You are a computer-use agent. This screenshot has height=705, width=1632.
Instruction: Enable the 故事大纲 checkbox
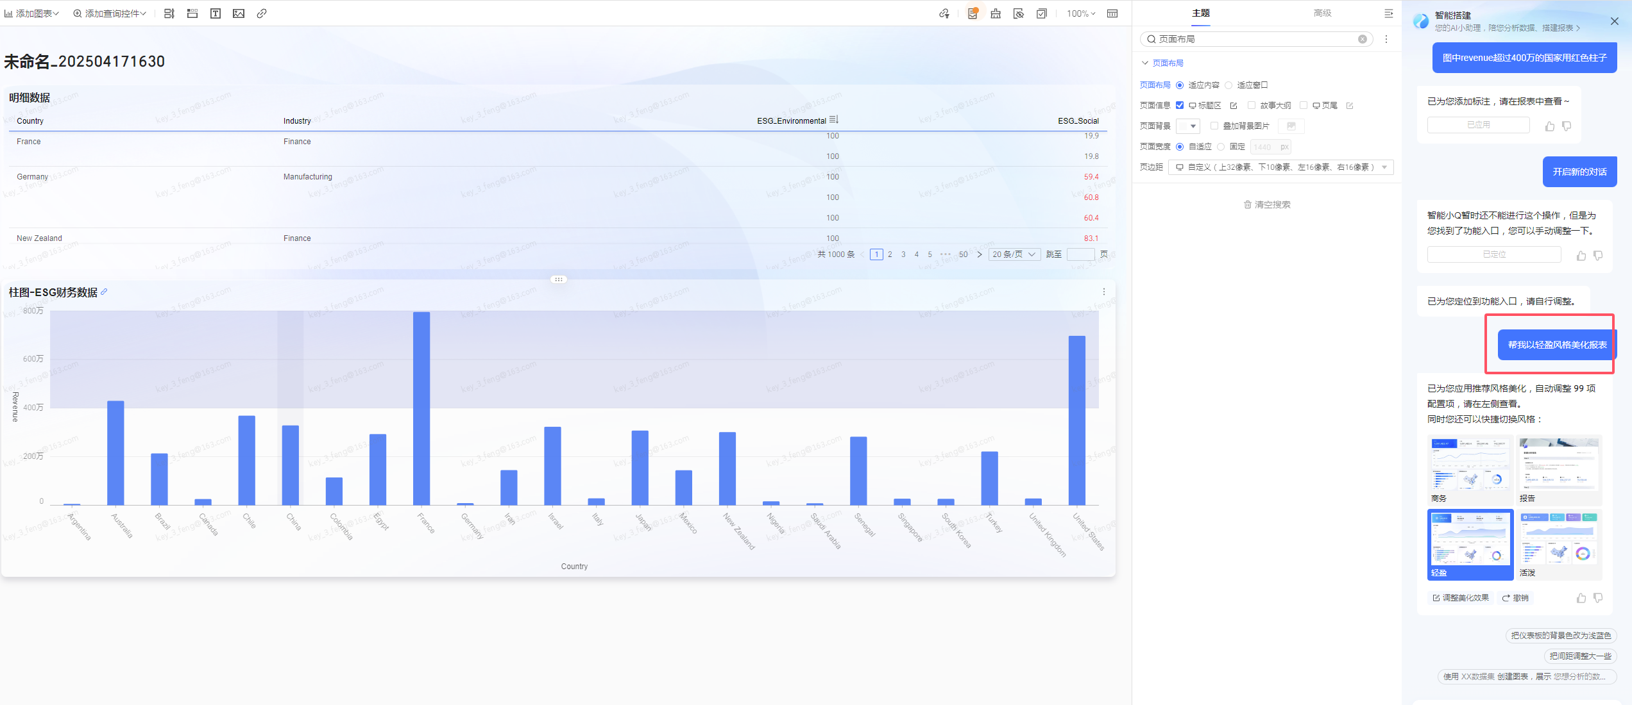tap(1252, 105)
